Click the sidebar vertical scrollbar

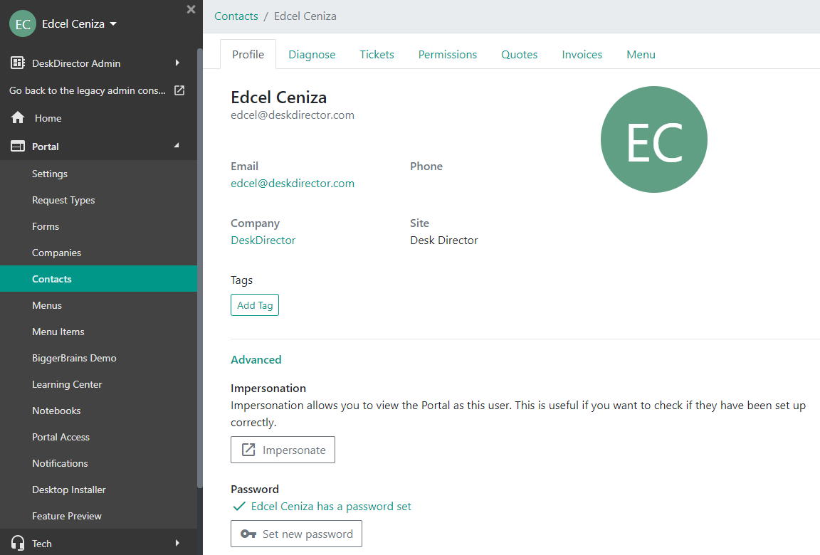pyautogui.click(x=200, y=268)
